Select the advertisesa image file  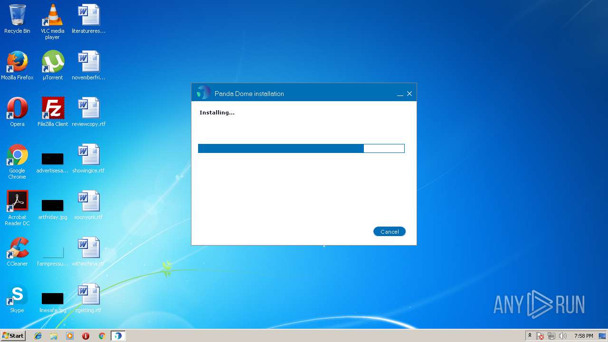coord(52,162)
